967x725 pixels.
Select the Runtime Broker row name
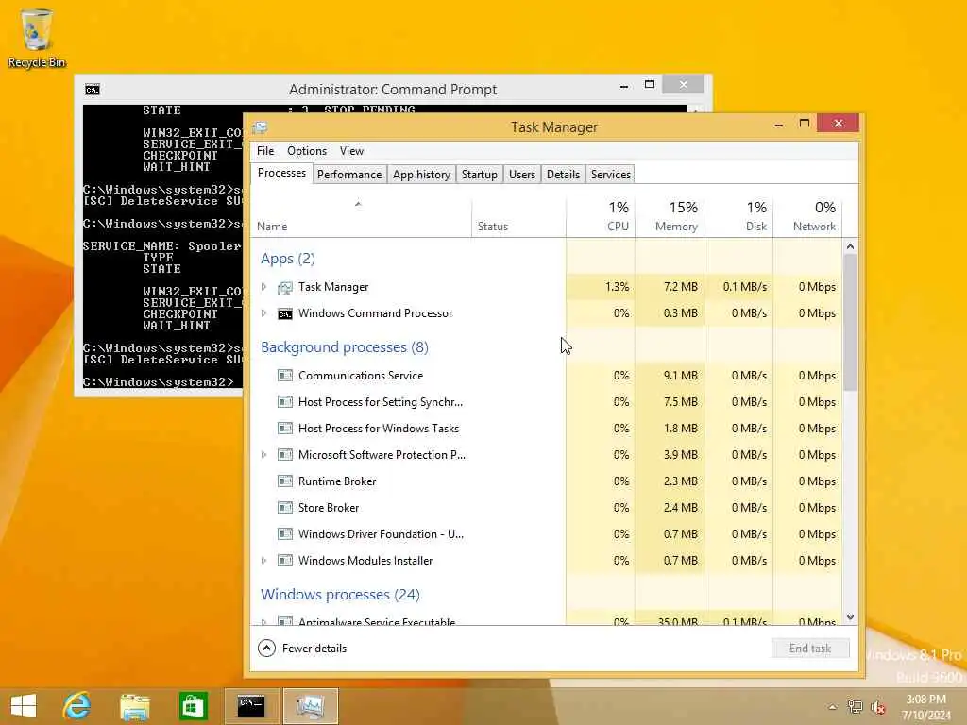(337, 481)
